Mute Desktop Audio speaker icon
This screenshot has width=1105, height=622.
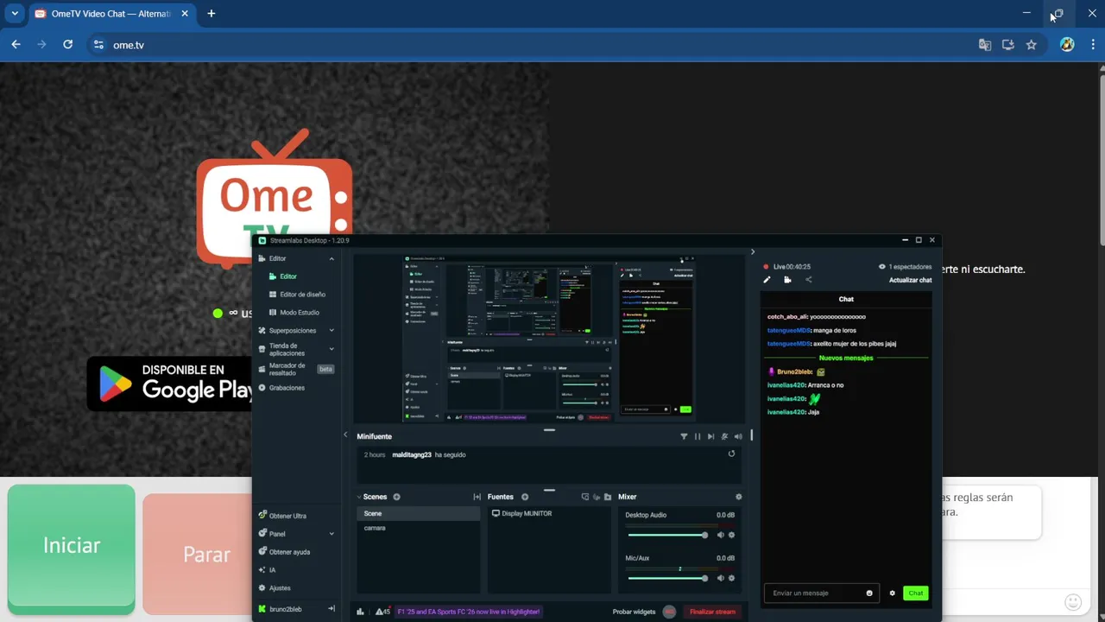(720, 535)
